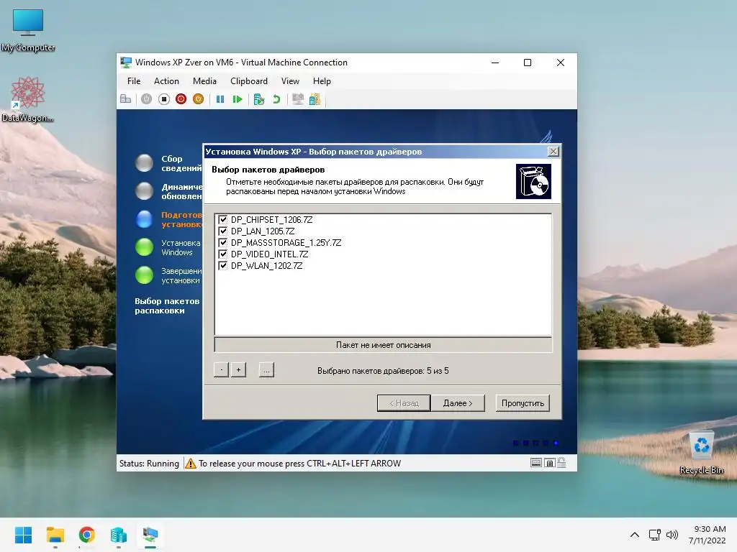Click the Share/resources toolbar icon
Screen dimensions: 737x552
pyautogui.click(x=315, y=99)
